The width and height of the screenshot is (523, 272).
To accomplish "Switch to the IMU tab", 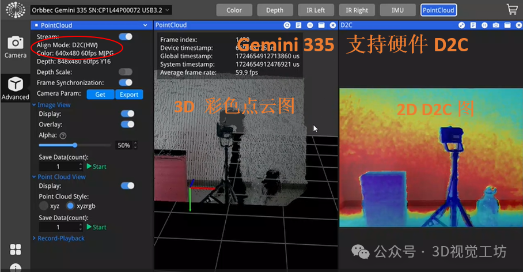I will [x=397, y=10].
